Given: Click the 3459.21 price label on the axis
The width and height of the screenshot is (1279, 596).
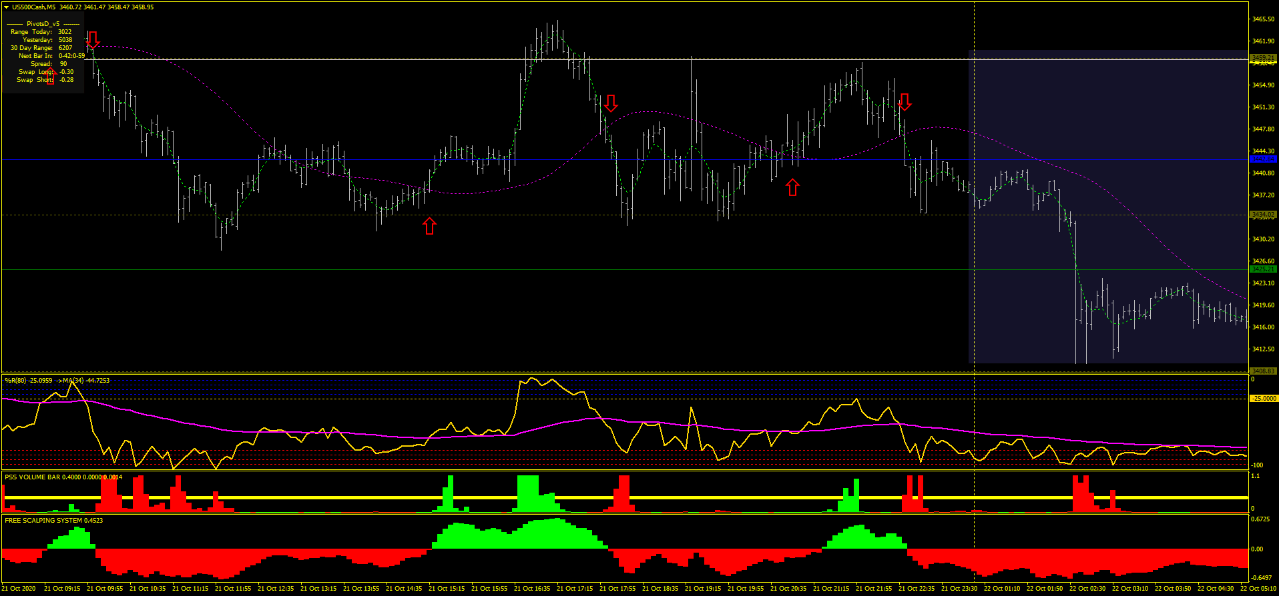Looking at the screenshot, I should tap(1262, 58).
